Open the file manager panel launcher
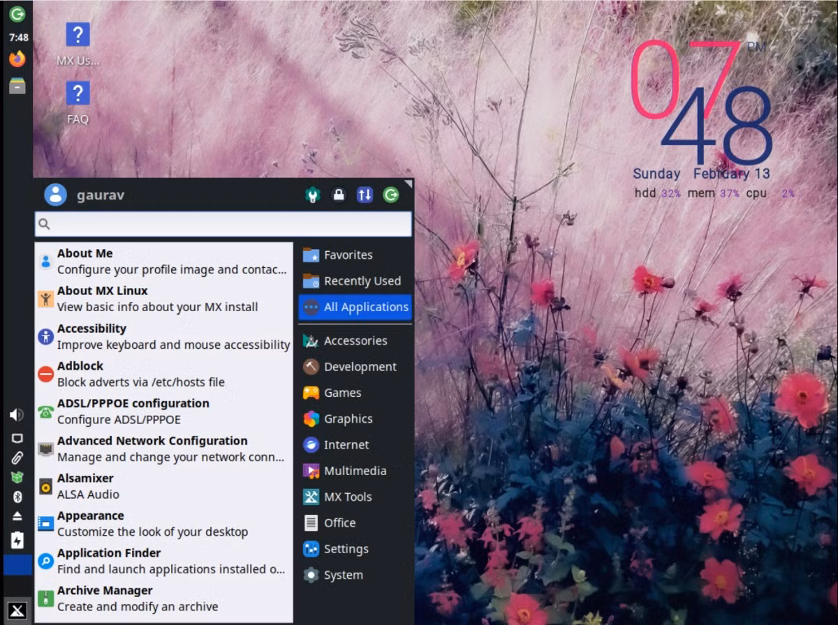The height and width of the screenshot is (625, 838). tap(17, 86)
